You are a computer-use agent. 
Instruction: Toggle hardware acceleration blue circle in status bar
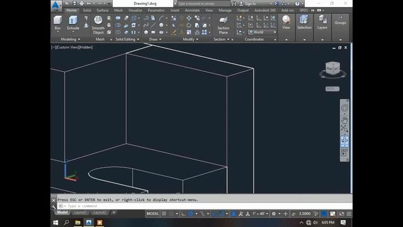[x=324, y=214]
